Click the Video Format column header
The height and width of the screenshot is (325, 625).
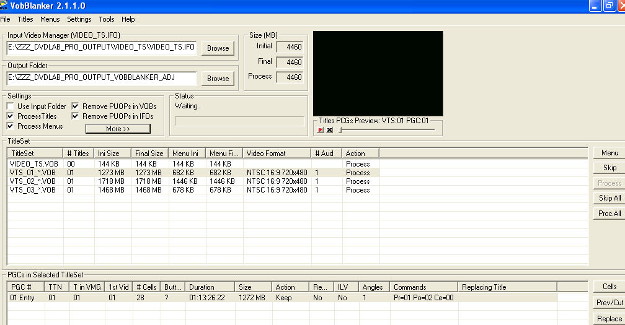point(277,153)
